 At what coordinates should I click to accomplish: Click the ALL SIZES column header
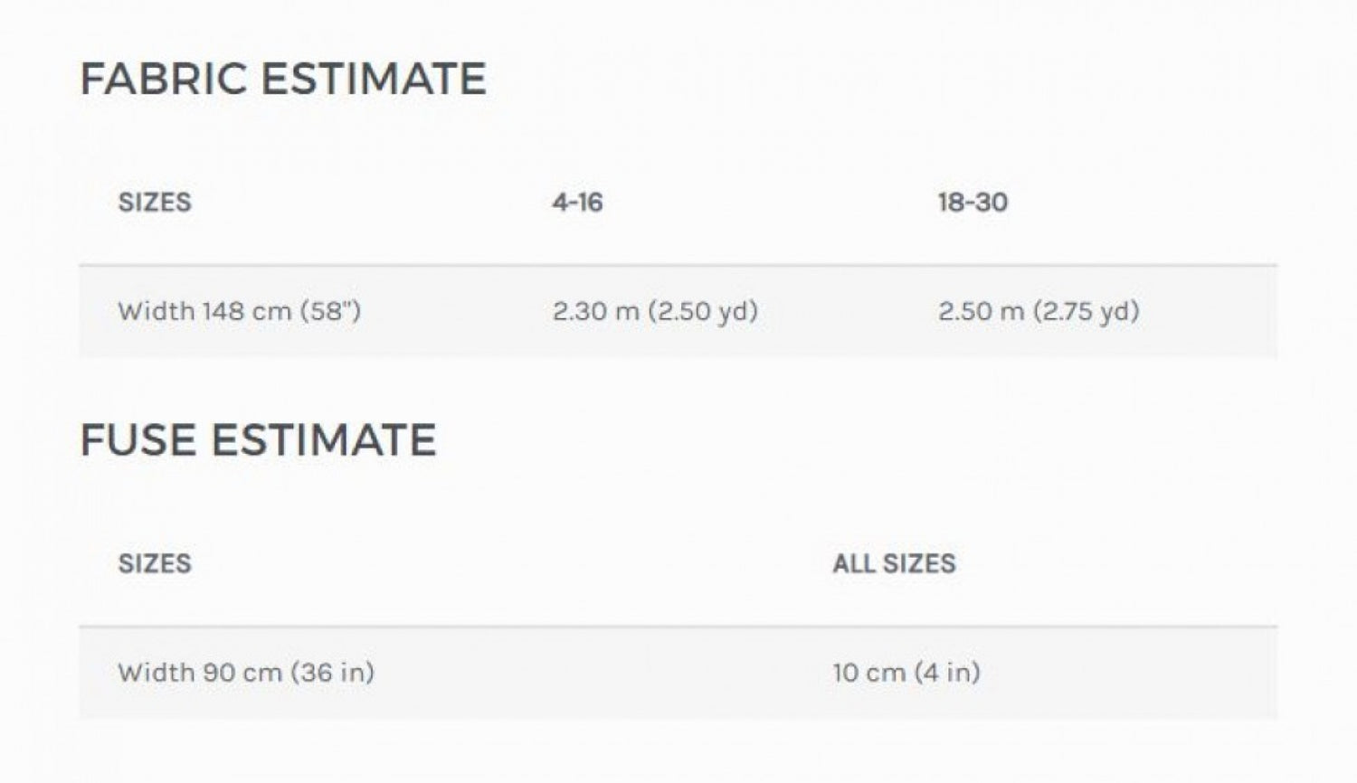point(894,563)
